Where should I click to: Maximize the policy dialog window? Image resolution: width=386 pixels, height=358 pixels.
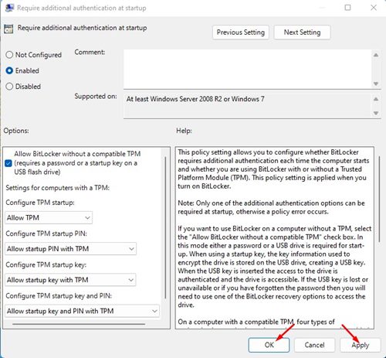[347, 8]
